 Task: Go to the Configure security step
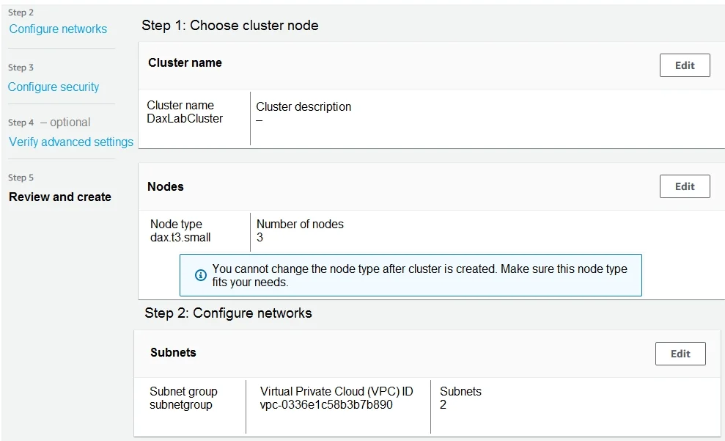(x=54, y=87)
